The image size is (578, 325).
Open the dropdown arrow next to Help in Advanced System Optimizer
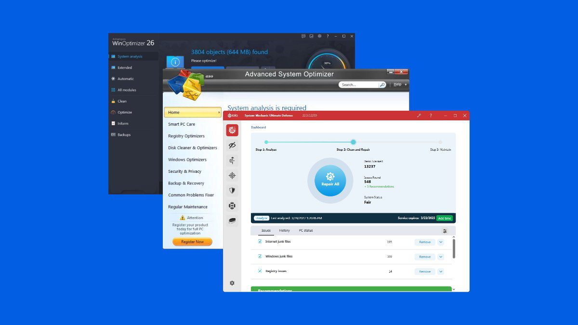click(406, 85)
